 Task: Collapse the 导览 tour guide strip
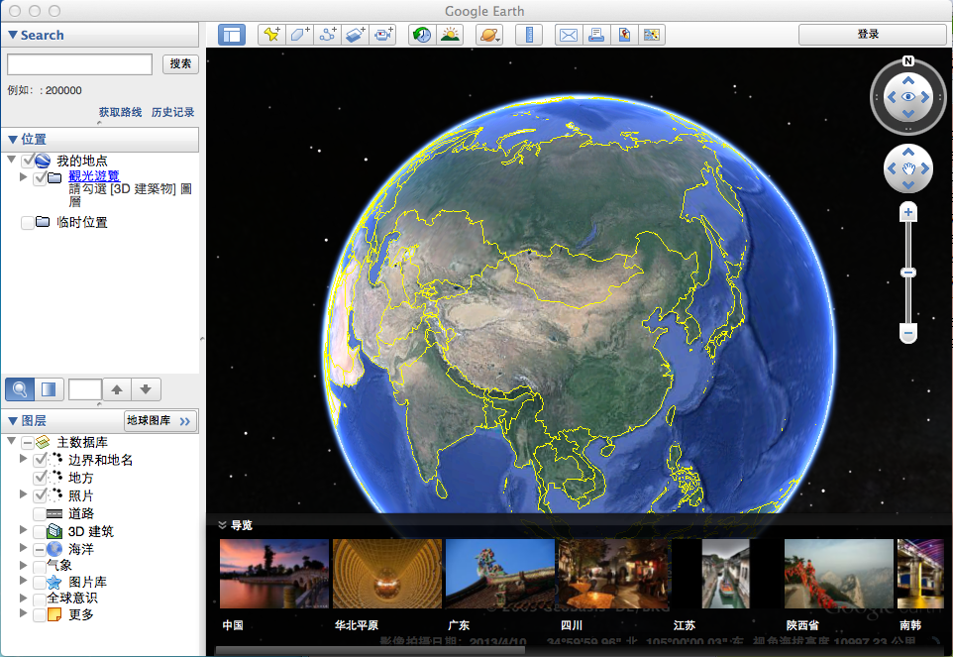click(x=223, y=525)
